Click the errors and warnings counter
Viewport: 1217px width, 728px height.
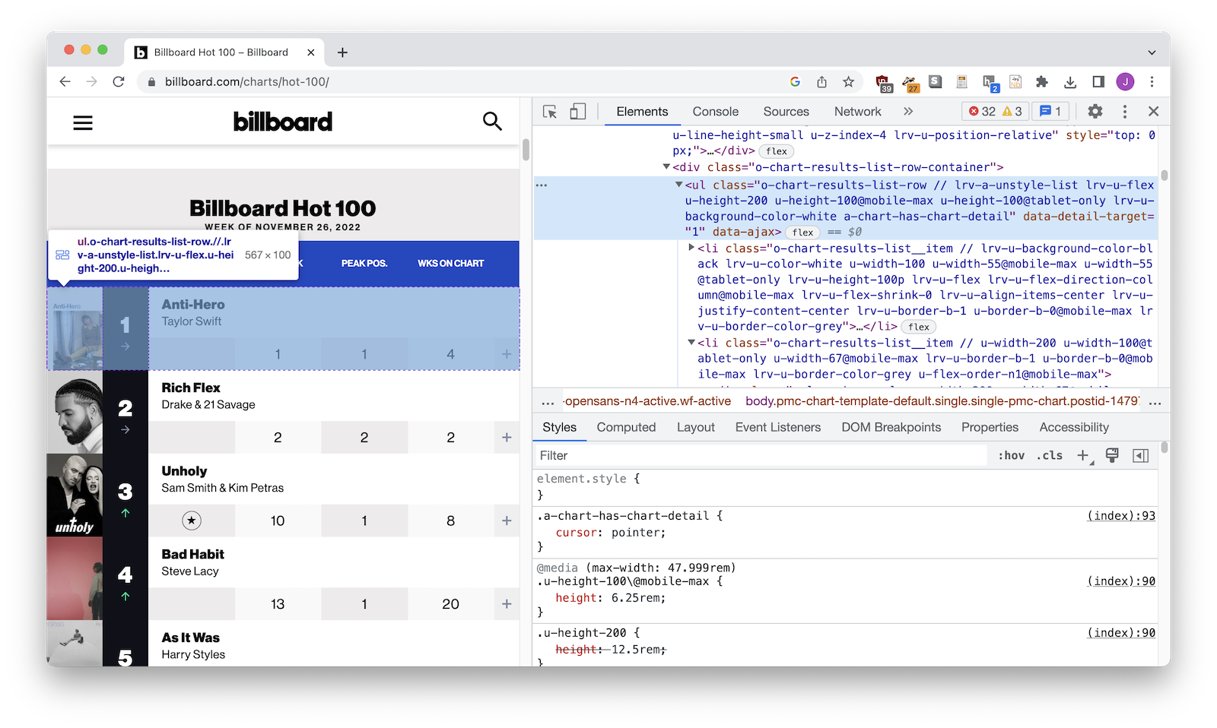click(995, 112)
